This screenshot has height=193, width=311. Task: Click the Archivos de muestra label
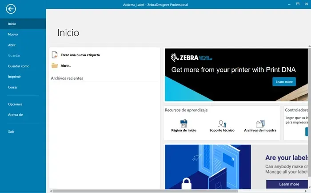[x=260, y=131]
